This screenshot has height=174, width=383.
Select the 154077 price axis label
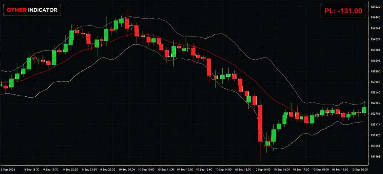click(x=376, y=39)
